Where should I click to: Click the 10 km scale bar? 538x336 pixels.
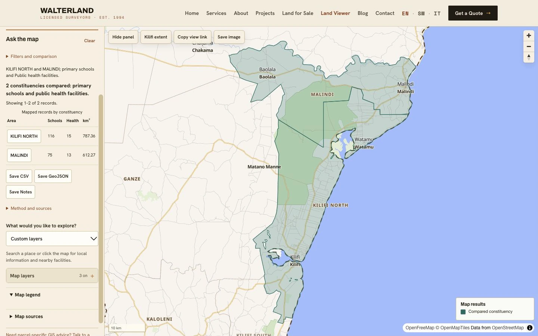127,328
